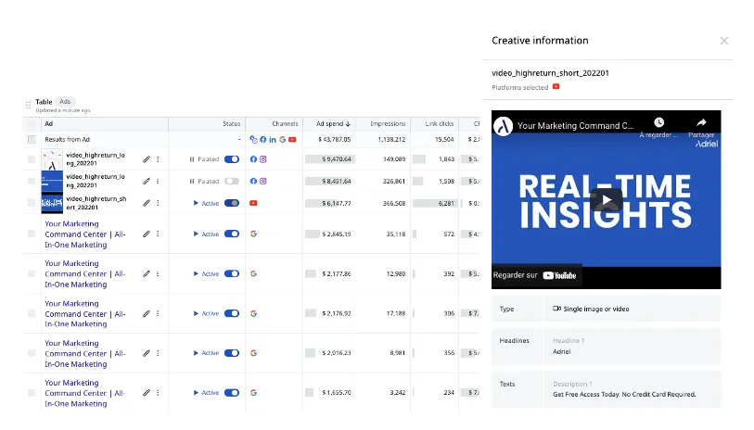Click thumbnail of the $8,451.64 video ad
This screenshot has width=754, height=430.
point(52,181)
